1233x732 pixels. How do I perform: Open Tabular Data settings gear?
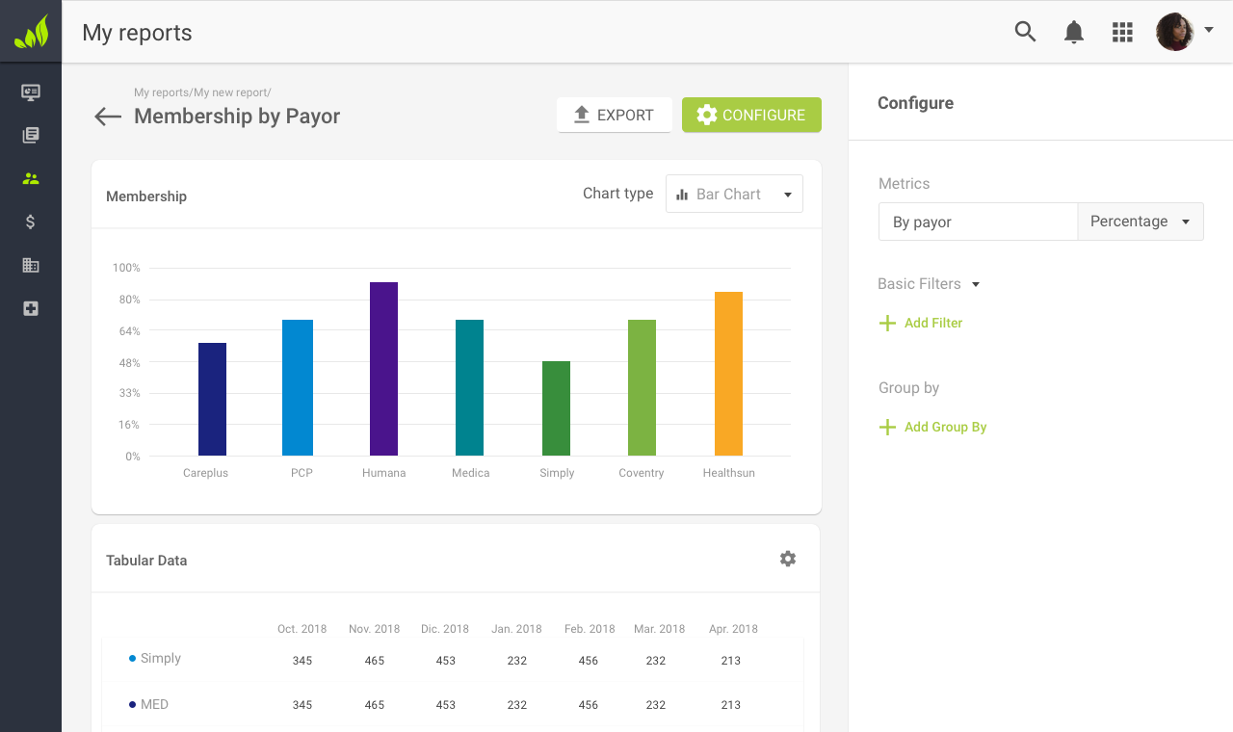[788, 559]
